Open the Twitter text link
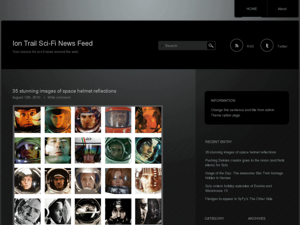Image resolution: width=300 pixels, height=225 pixels. click(x=282, y=46)
